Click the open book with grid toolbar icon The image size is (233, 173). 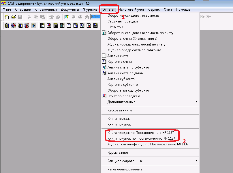(x=20, y=26)
